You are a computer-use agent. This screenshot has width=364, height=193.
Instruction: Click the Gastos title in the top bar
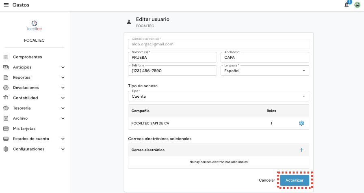(21, 5)
